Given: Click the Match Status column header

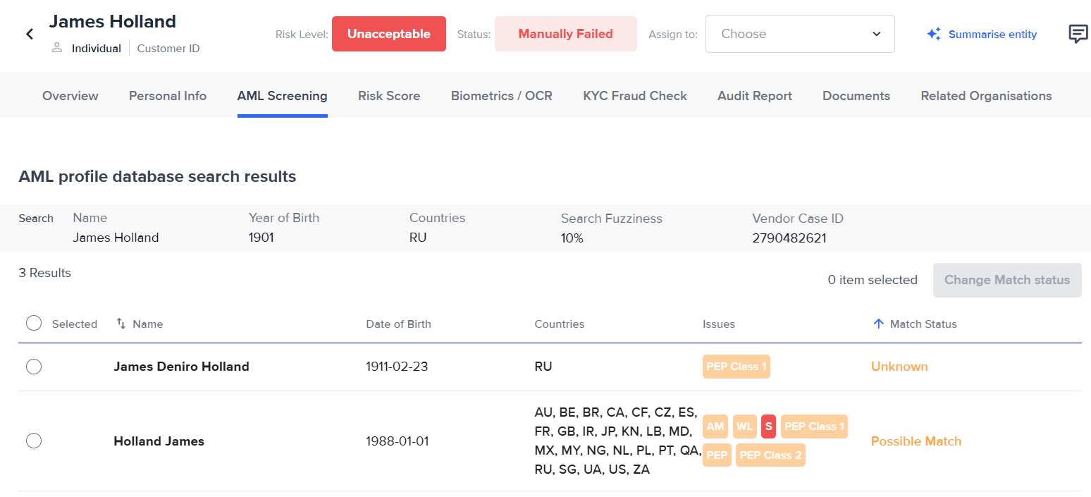Looking at the screenshot, I should (923, 324).
